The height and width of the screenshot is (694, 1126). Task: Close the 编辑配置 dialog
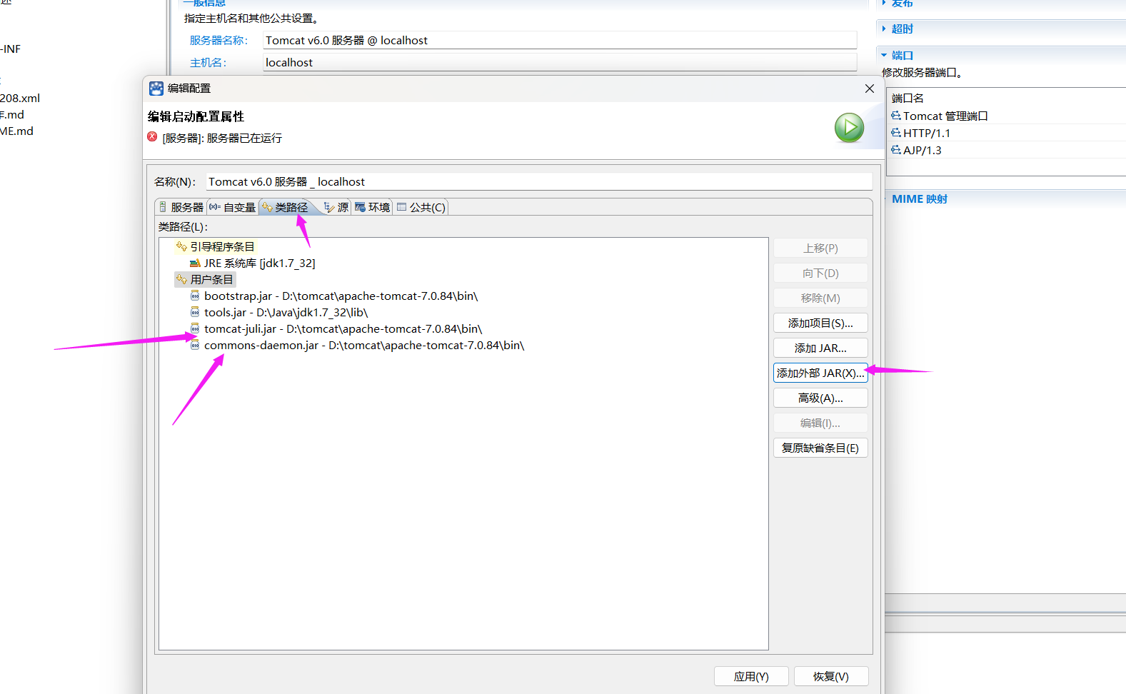(870, 89)
